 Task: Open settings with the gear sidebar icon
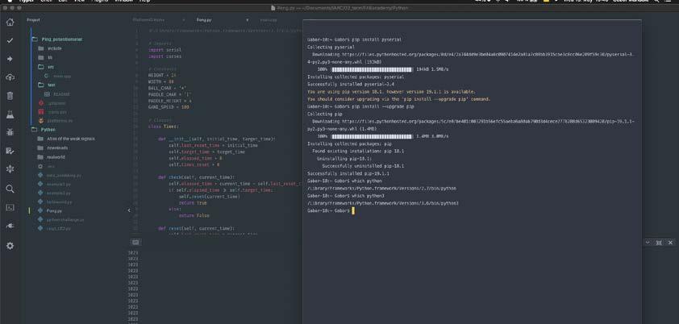10,245
